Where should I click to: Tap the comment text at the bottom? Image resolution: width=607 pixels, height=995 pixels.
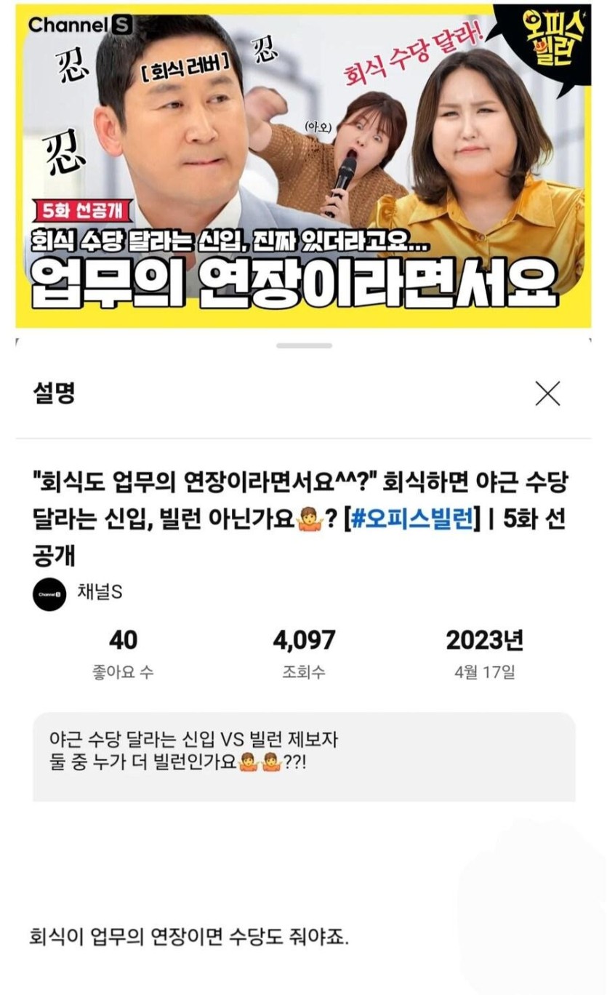(189, 935)
